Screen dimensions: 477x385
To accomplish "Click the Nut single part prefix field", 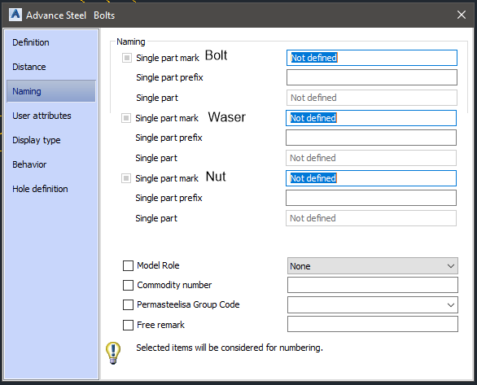I will click(371, 198).
